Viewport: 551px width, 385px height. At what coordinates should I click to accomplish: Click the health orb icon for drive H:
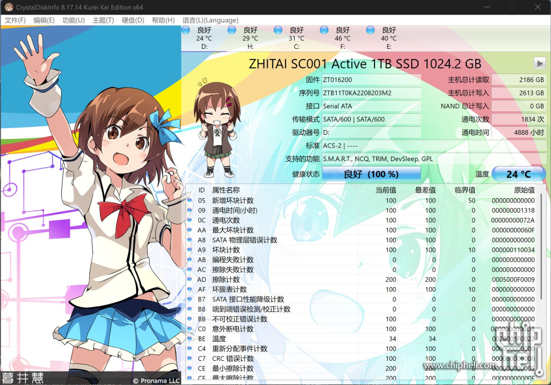tap(231, 29)
